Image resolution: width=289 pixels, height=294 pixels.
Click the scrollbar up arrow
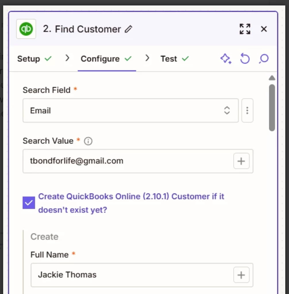pos(272,78)
